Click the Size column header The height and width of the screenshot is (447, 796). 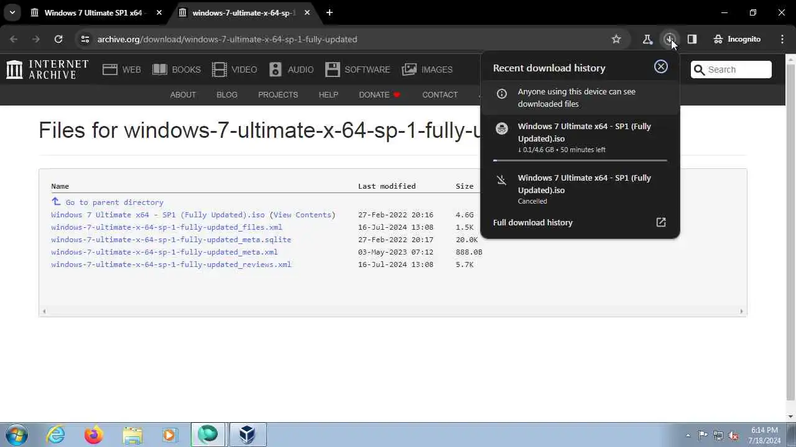coord(465,186)
